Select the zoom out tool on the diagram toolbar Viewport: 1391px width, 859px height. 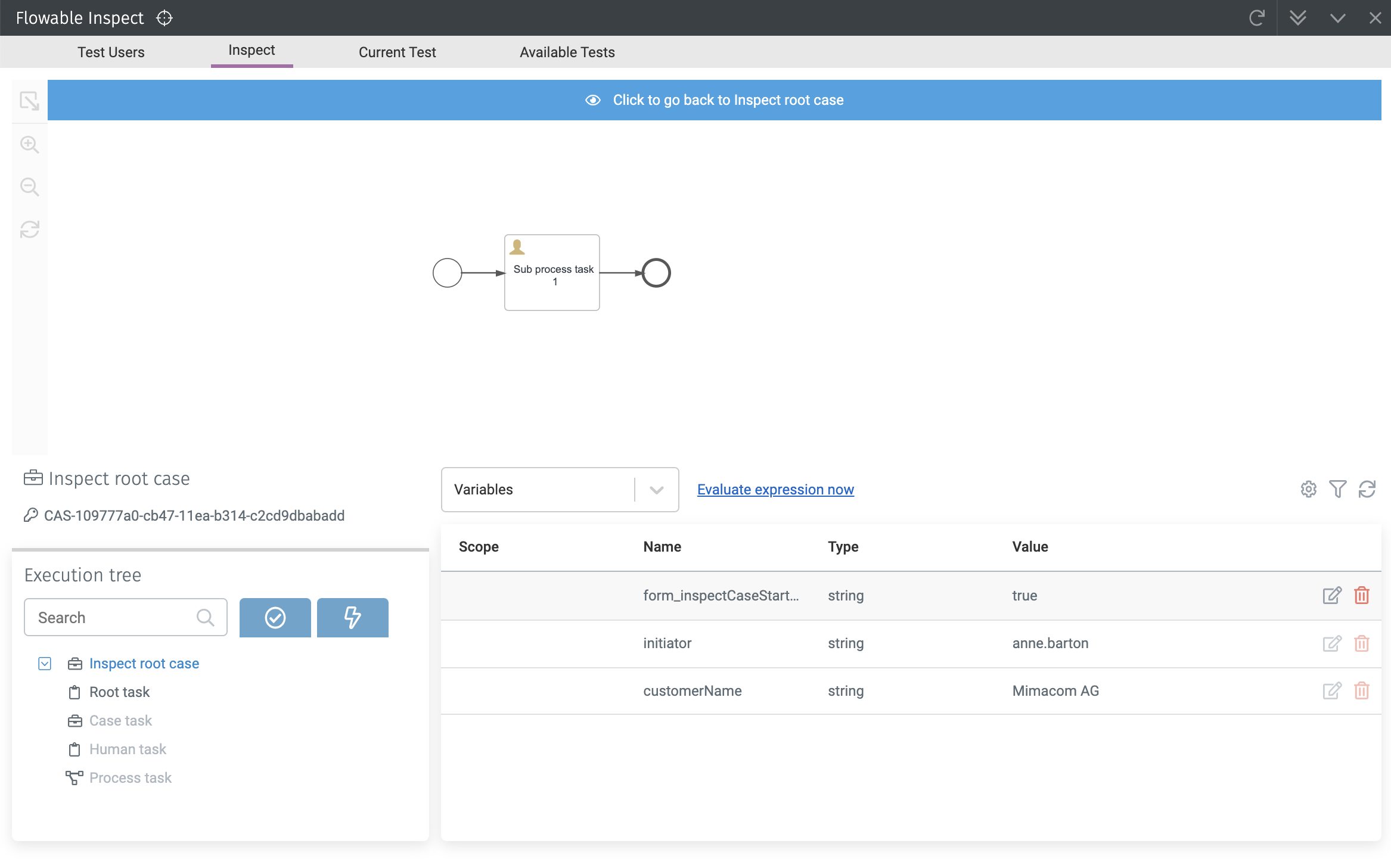pos(29,186)
